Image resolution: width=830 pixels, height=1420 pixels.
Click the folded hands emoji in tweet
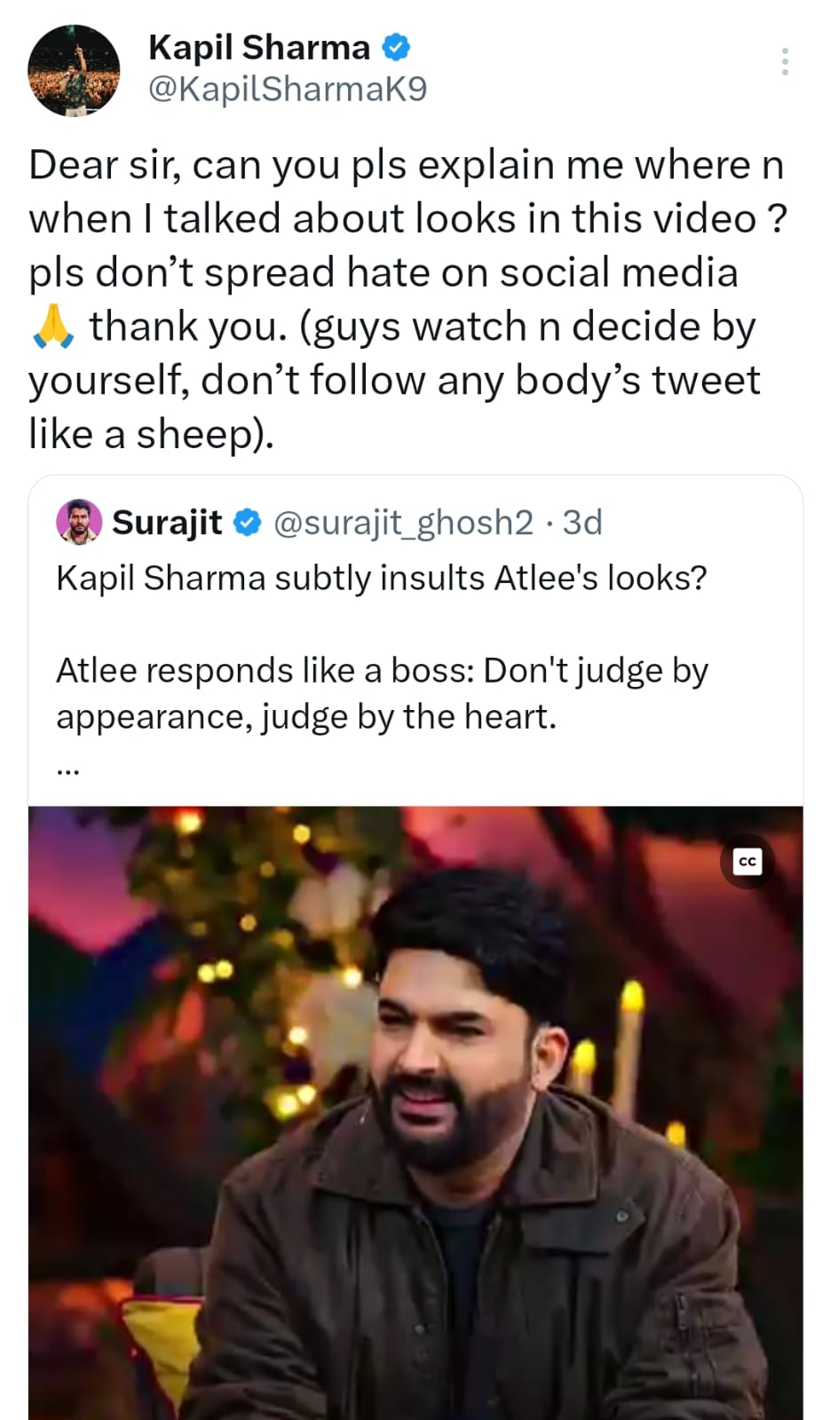tap(52, 326)
